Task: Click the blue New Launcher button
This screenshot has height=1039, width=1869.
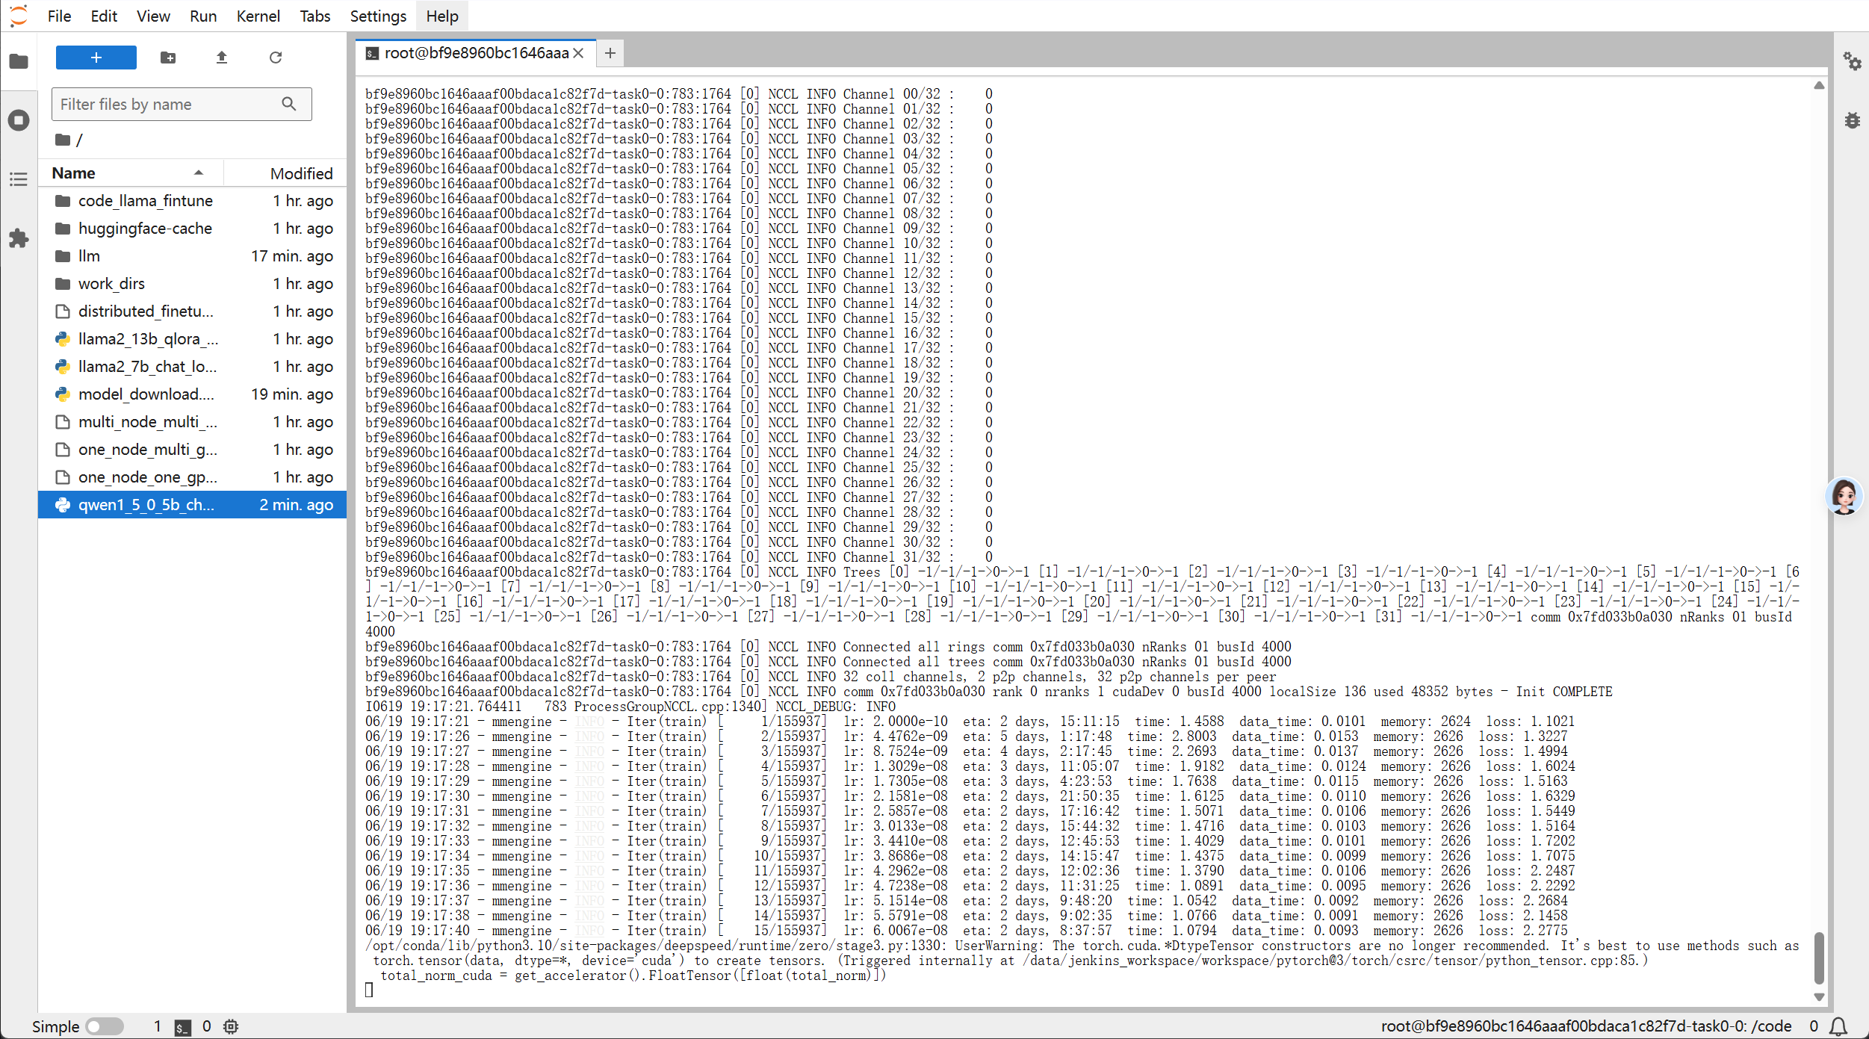Action: coord(96,58)
